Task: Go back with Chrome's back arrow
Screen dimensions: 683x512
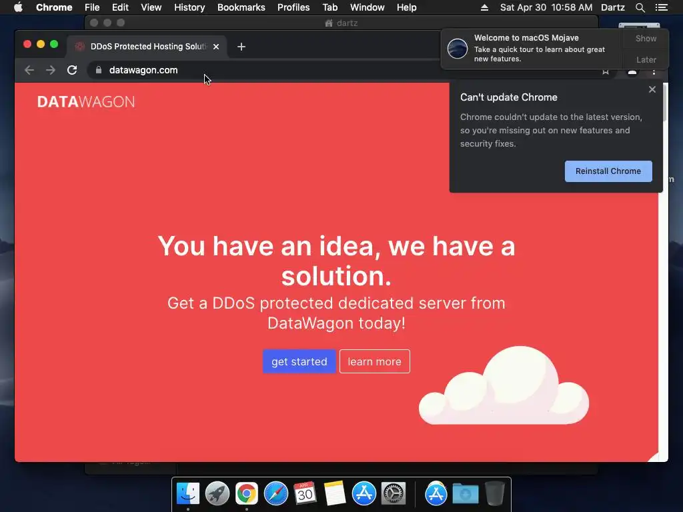Action: 29,70
